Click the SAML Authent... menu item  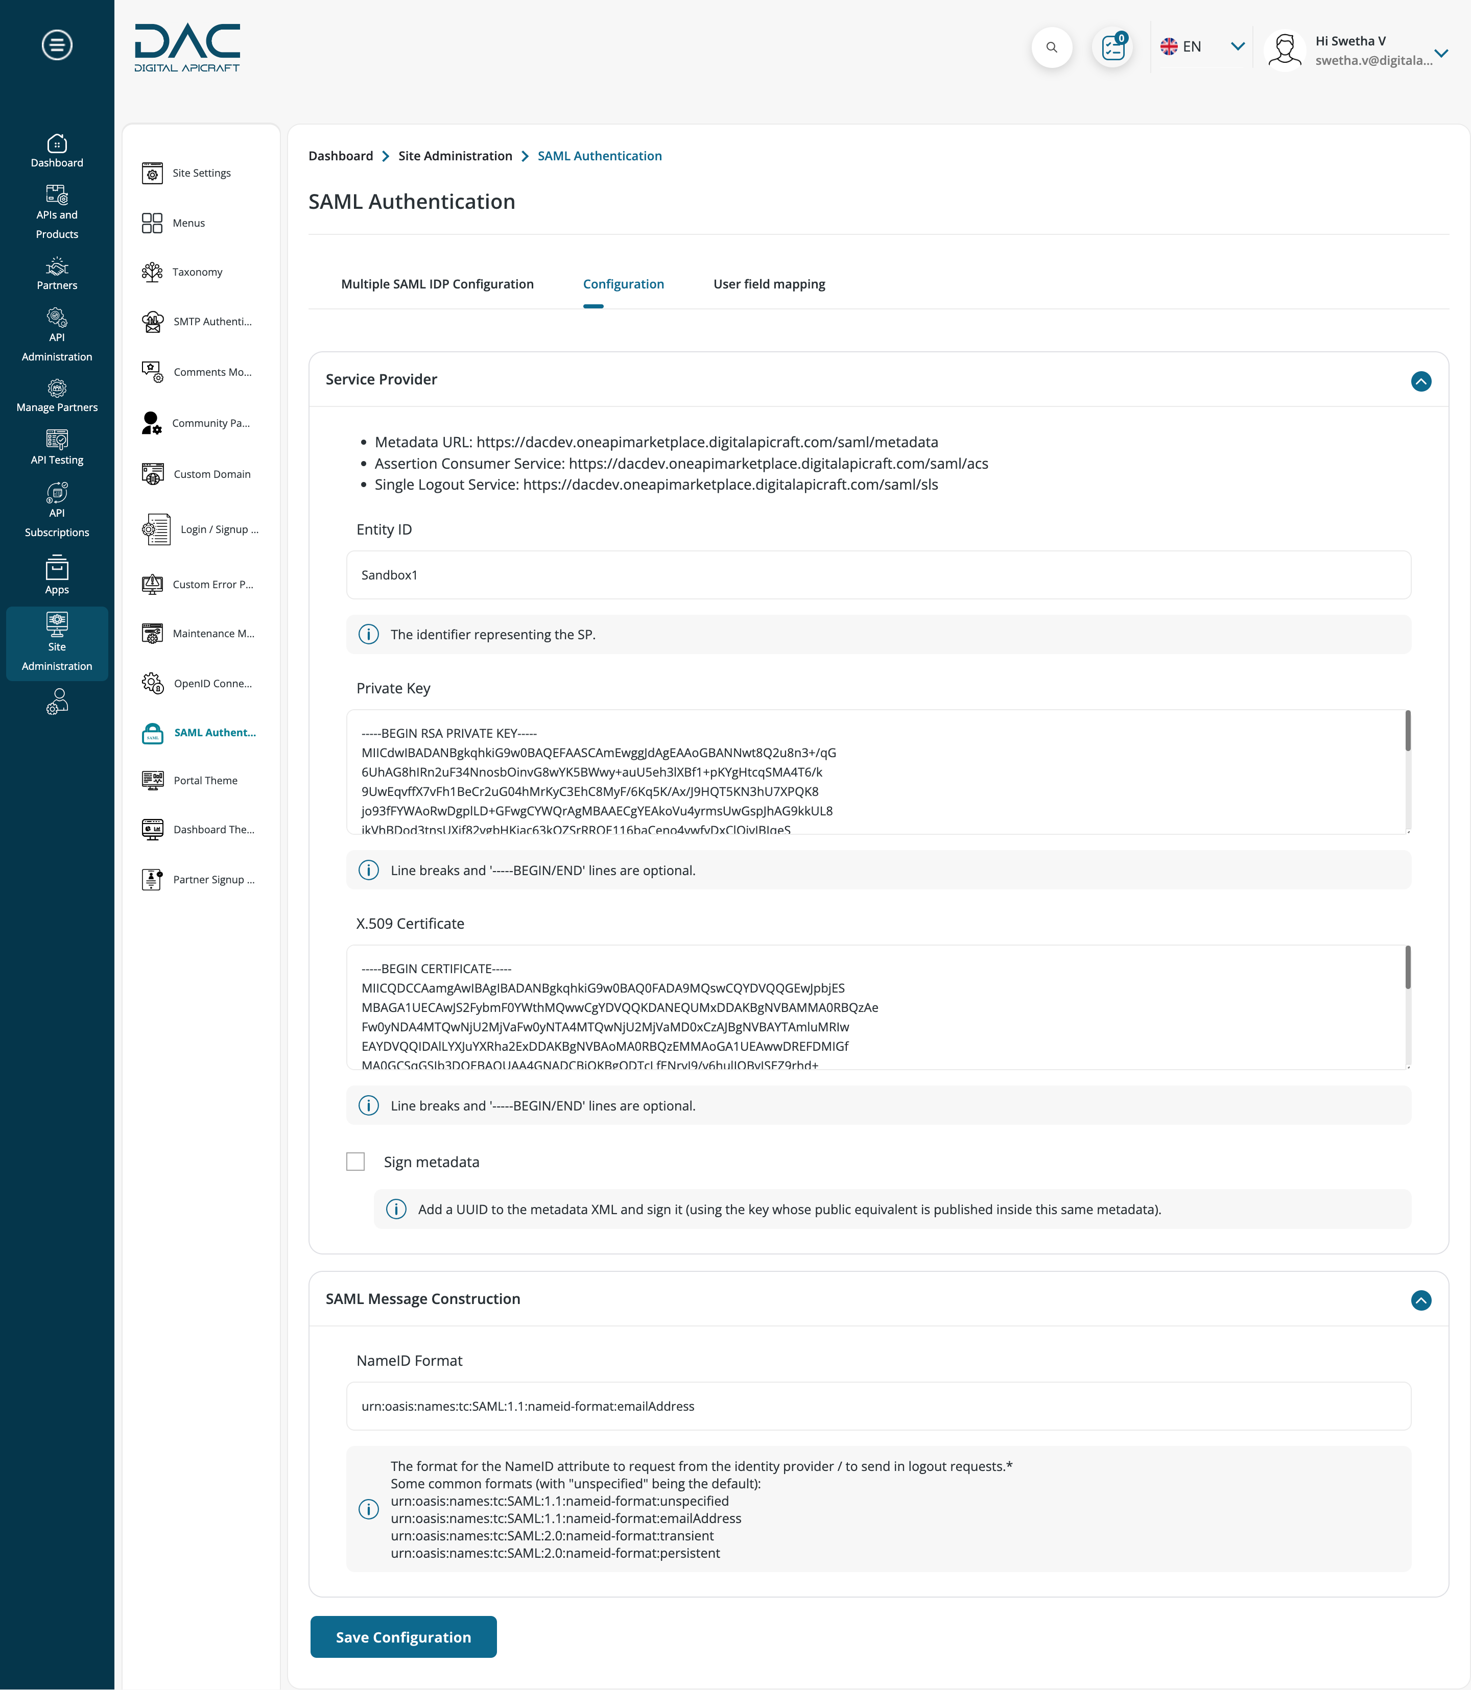click(x=214, y=732)
